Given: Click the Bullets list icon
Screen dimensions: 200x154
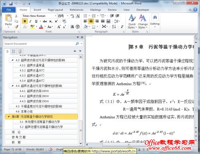Looking at the screenshot, I should [x=85, y=16].
